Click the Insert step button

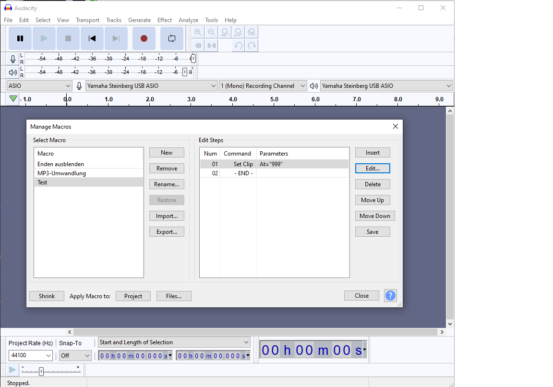point(373,152)
